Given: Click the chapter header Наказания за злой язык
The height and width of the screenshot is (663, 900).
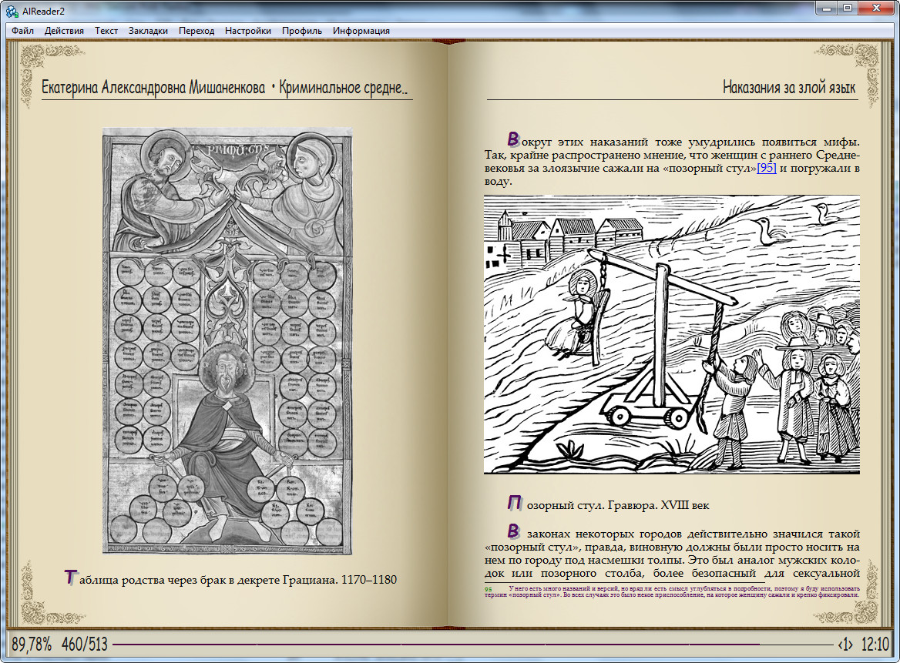Looking at the screenshot, I should [x=788, y=87].
